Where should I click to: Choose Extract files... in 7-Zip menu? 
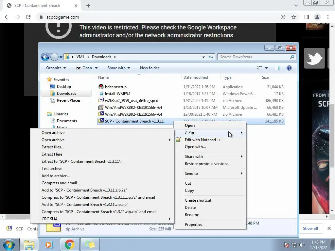point(102,147)
